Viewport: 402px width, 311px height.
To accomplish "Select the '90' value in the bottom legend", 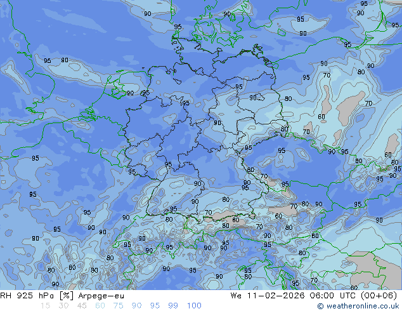I will pyautogui.click(x=137, y=306).
